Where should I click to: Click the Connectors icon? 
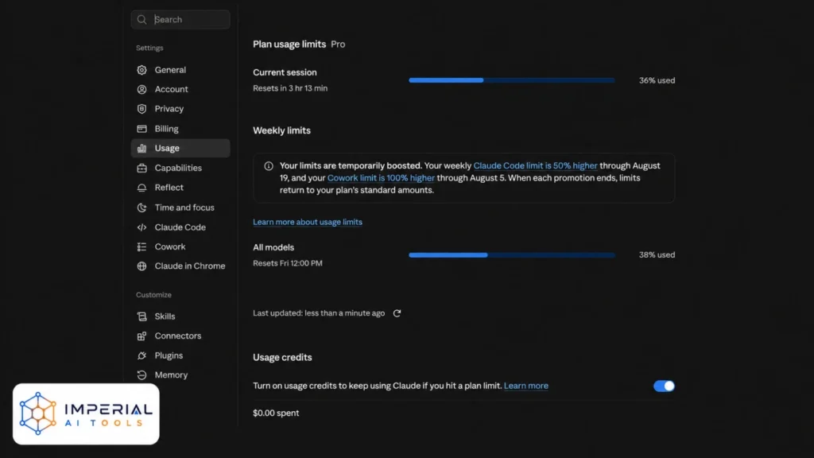(141, 336)
